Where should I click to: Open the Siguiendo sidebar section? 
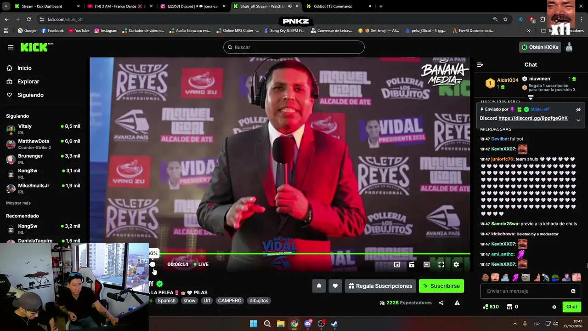[25, 95]
